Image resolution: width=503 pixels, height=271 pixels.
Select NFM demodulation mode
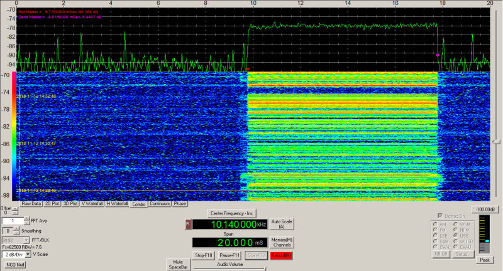coord(455,230)
